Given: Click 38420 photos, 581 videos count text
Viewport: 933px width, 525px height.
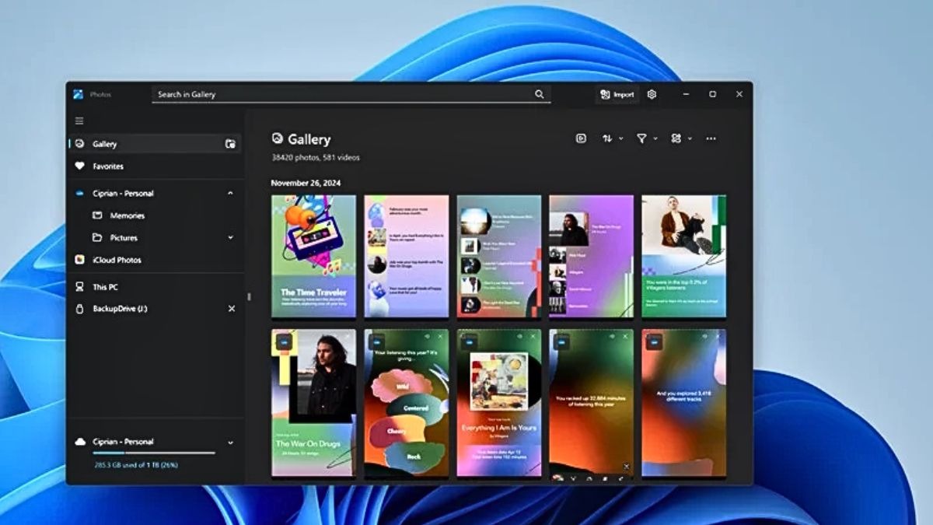Looking at the screenshot, I should click(316, 157).
